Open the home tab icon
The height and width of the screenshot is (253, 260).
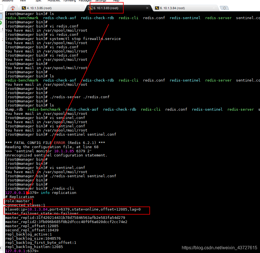[x=12, y=8]
